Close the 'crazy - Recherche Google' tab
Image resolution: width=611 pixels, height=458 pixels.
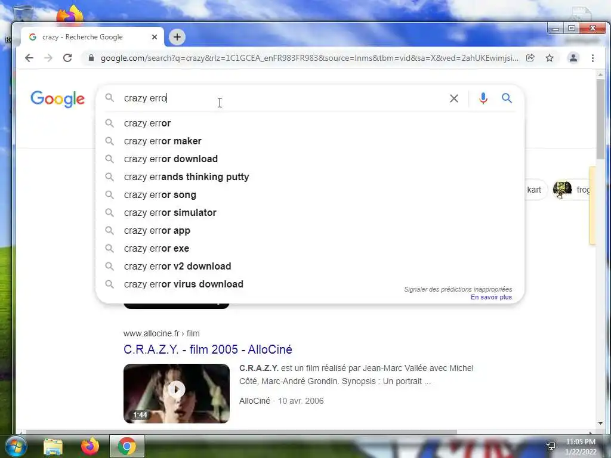pyautogui.click(x=155, y=37)
